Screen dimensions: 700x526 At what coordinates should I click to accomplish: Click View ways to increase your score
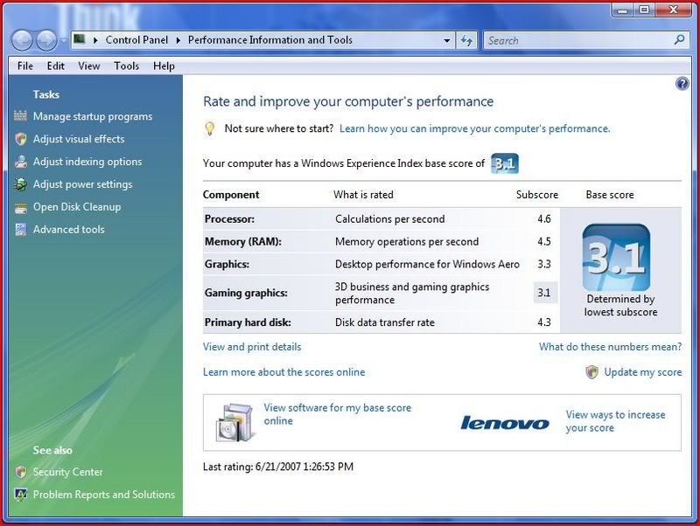pos(616,421)
